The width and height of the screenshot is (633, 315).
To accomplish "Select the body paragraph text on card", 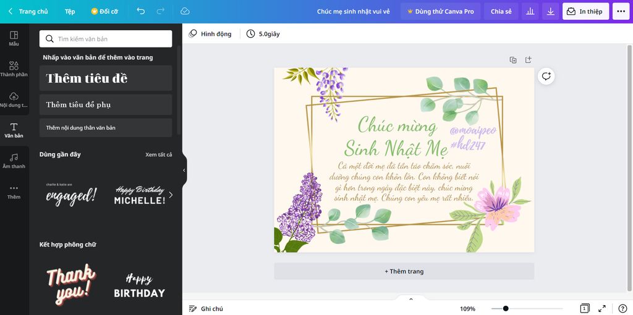I will (x=404, y=182).
